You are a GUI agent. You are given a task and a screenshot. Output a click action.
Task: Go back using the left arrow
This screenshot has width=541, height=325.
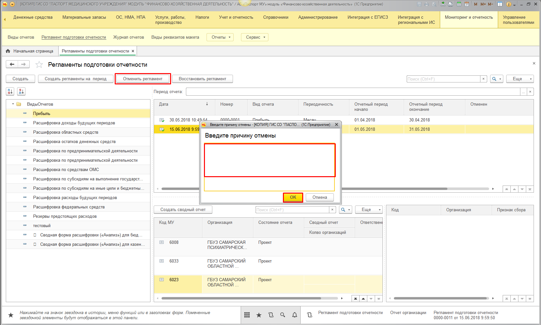tap(12, 64)
